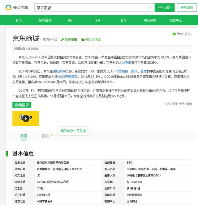Click the 看懂视界 green label
This screenshot has width=198, height=205.
pos(22,105)
